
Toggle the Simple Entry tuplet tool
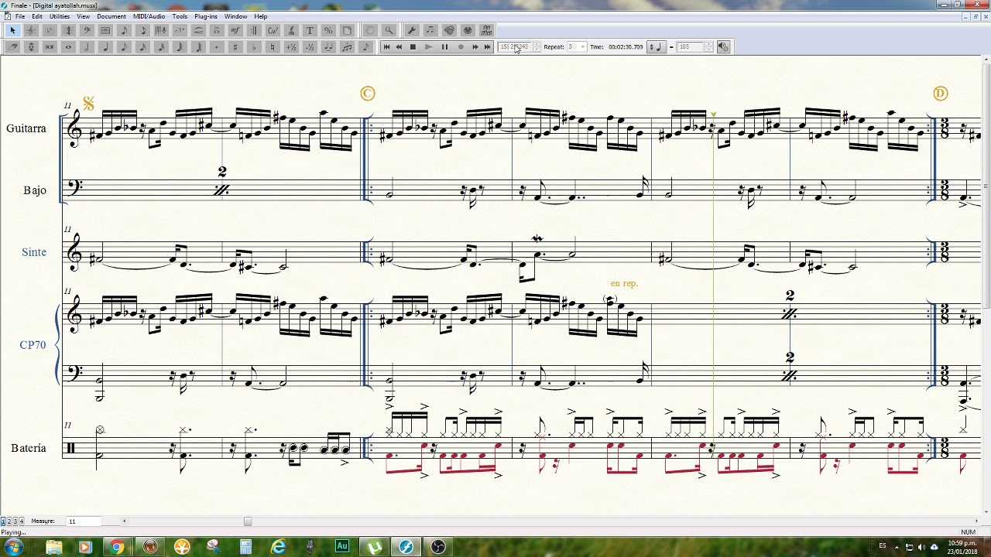pos(347,46)
